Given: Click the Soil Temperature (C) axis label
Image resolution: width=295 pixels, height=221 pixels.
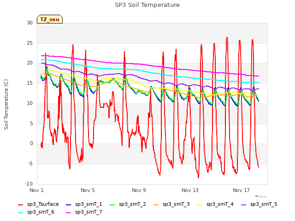Looking at the screenshot, I should click(x=6, y=105).
